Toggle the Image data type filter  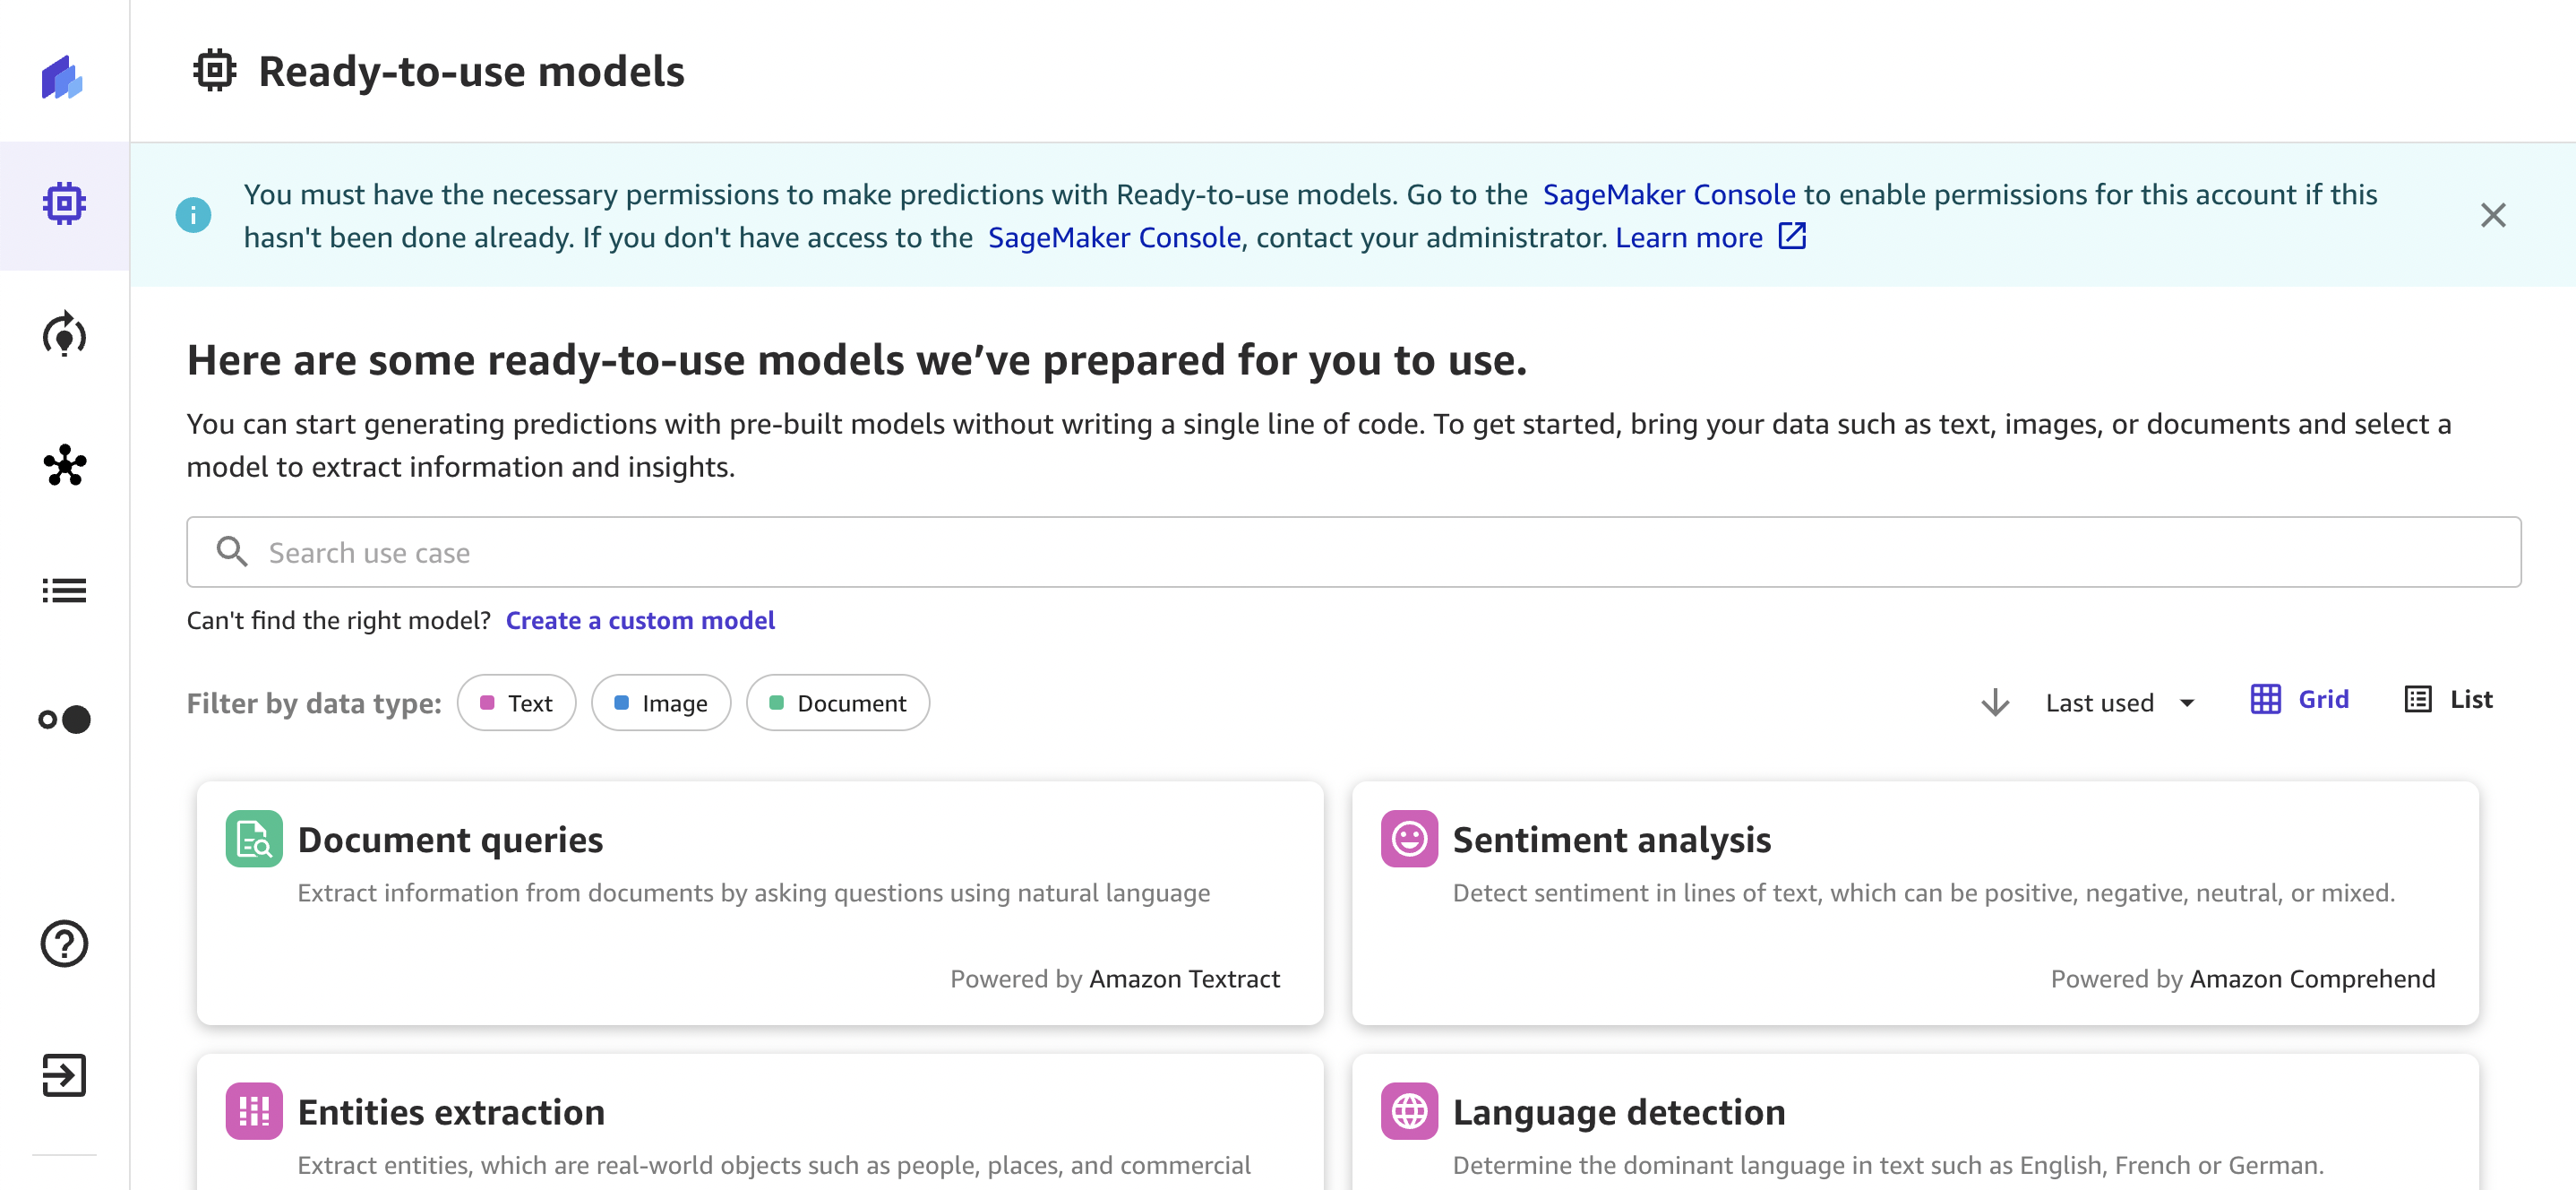tap(661, 703)
